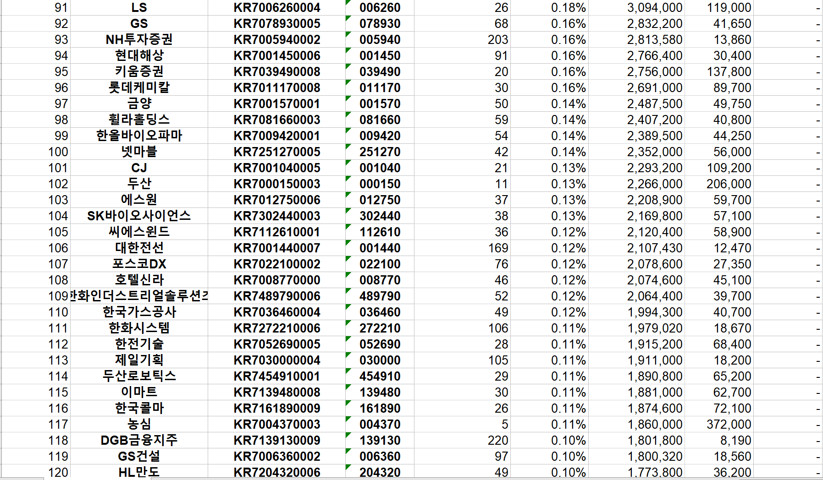Click the 롯데케미칼 cell
Screen dimensions: 823x480
[139, 88]
